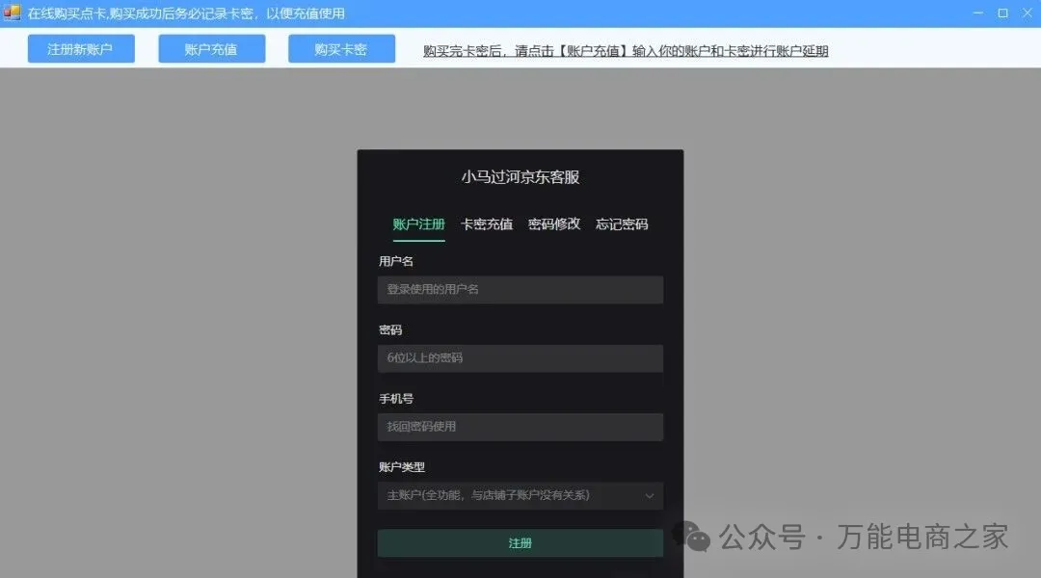Close the window with X button
The image size is (1041, 578).
[x=1027, y=13]
